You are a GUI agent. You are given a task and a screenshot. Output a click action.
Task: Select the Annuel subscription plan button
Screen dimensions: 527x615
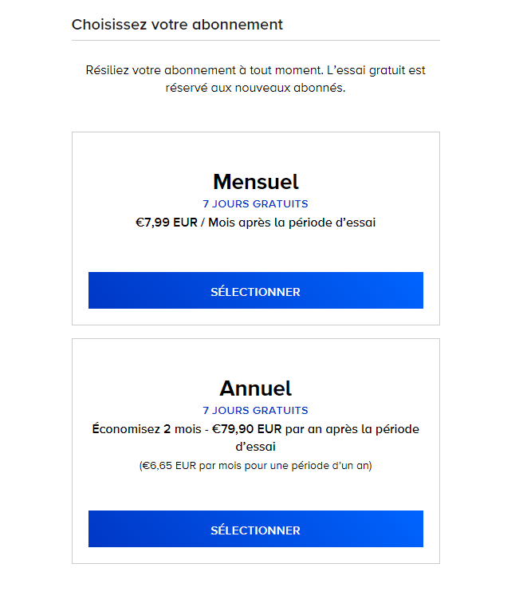pyautogui.click(x=256, y=529)
